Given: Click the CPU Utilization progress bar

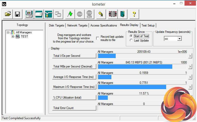Looking at the screenshot, I should (x=142, y=98).
